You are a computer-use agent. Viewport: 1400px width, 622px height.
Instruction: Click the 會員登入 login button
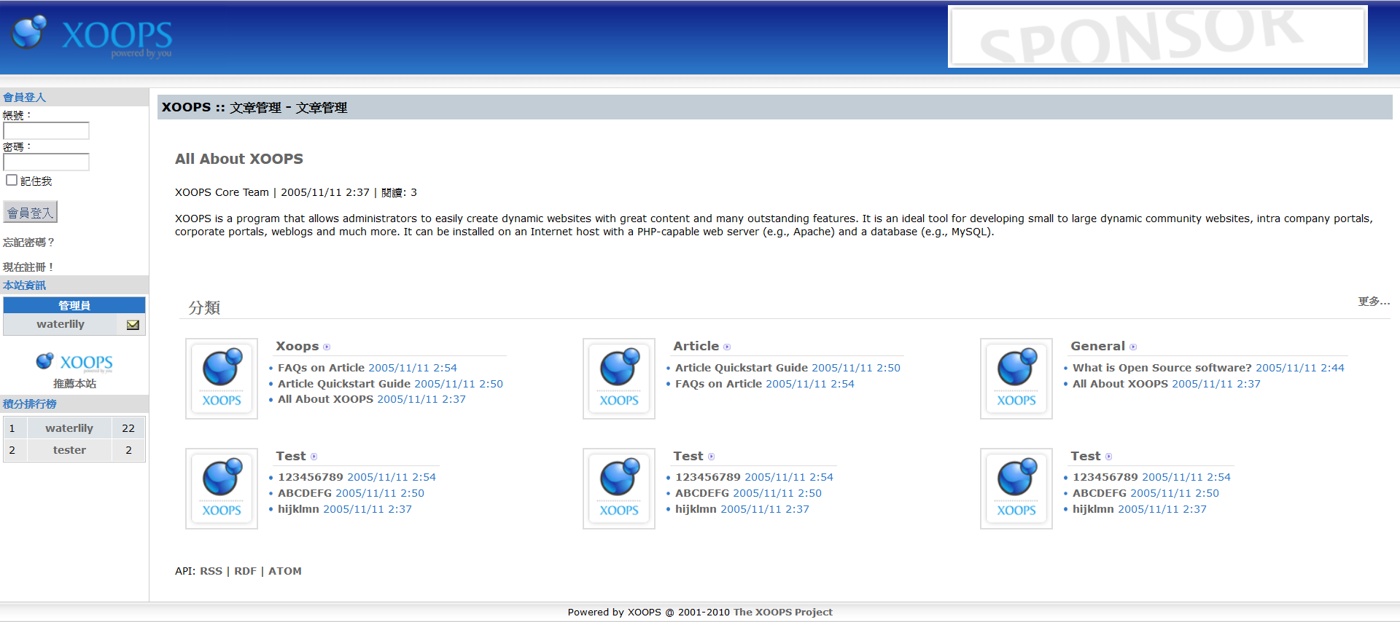30,212
